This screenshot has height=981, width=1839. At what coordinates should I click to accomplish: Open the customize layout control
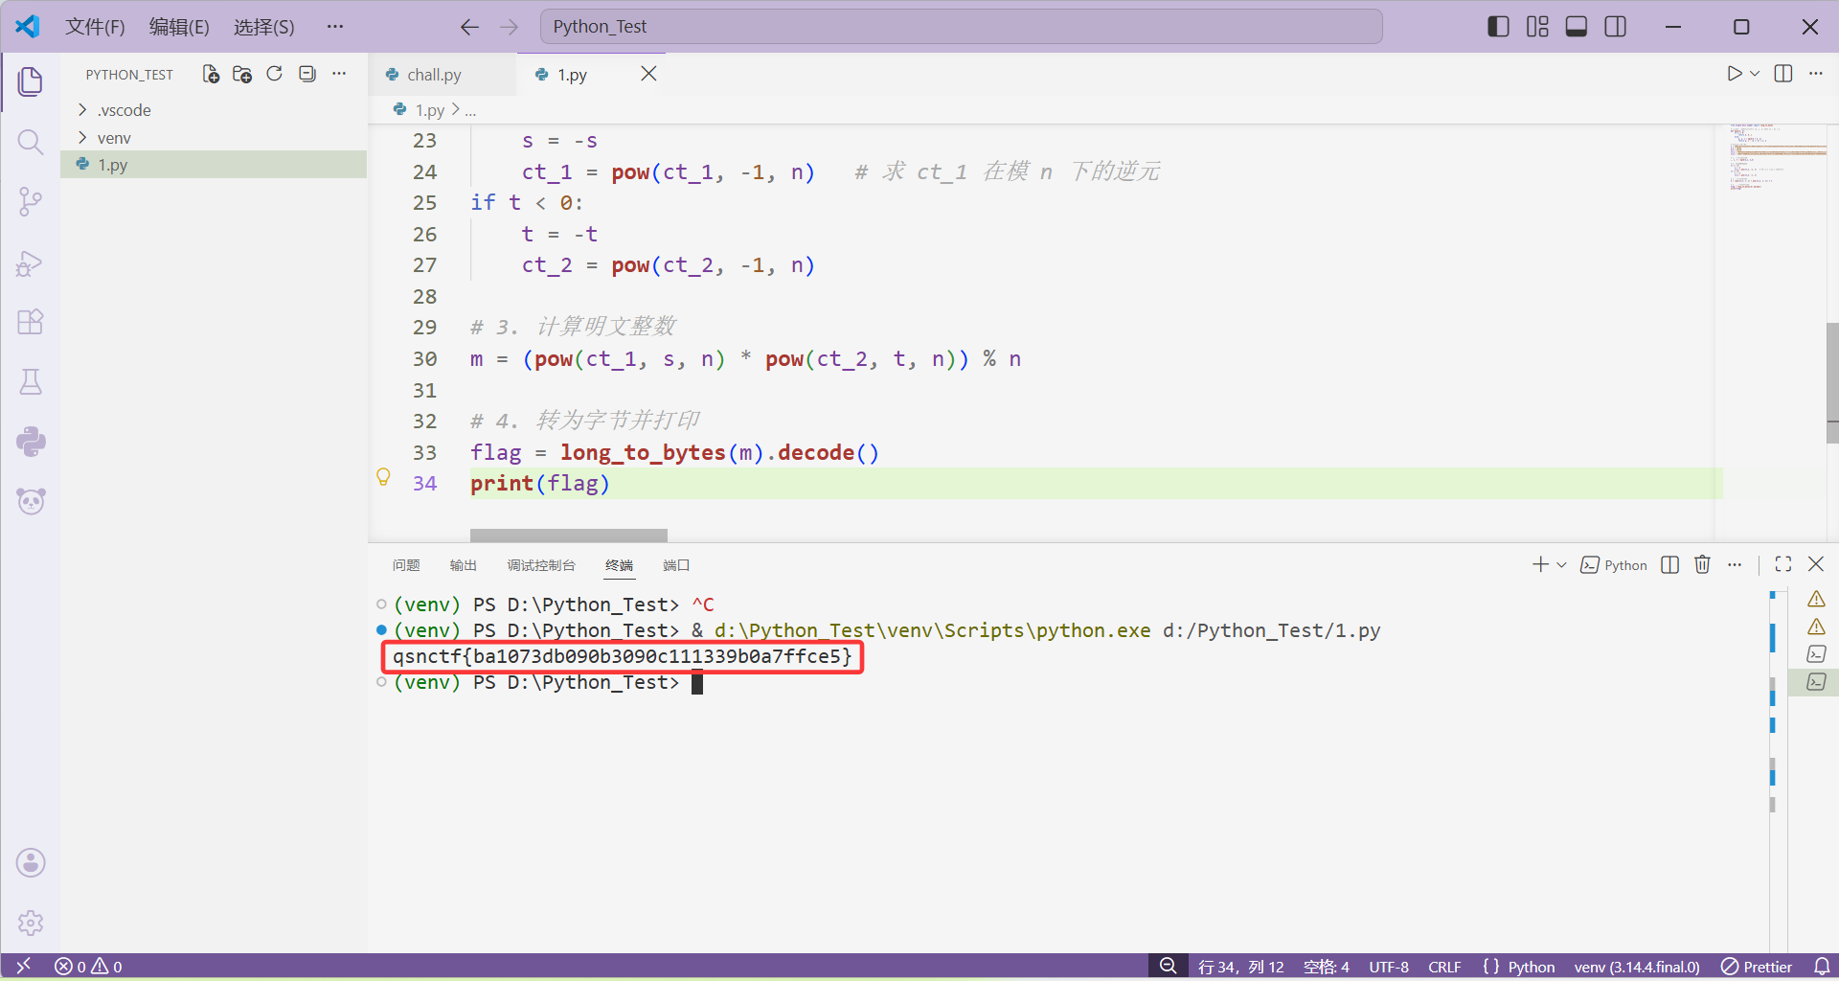click(x=1537, y=27)
